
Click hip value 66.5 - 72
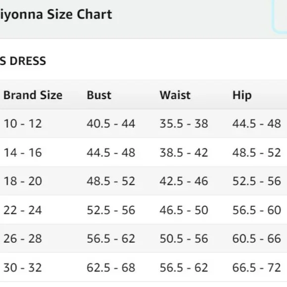click(257, 267)
